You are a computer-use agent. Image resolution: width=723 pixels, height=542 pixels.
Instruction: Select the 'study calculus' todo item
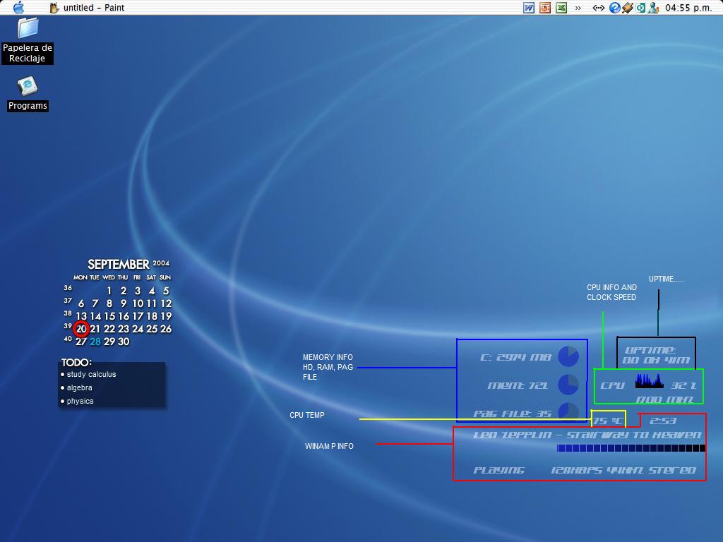(x=91, y=374)
